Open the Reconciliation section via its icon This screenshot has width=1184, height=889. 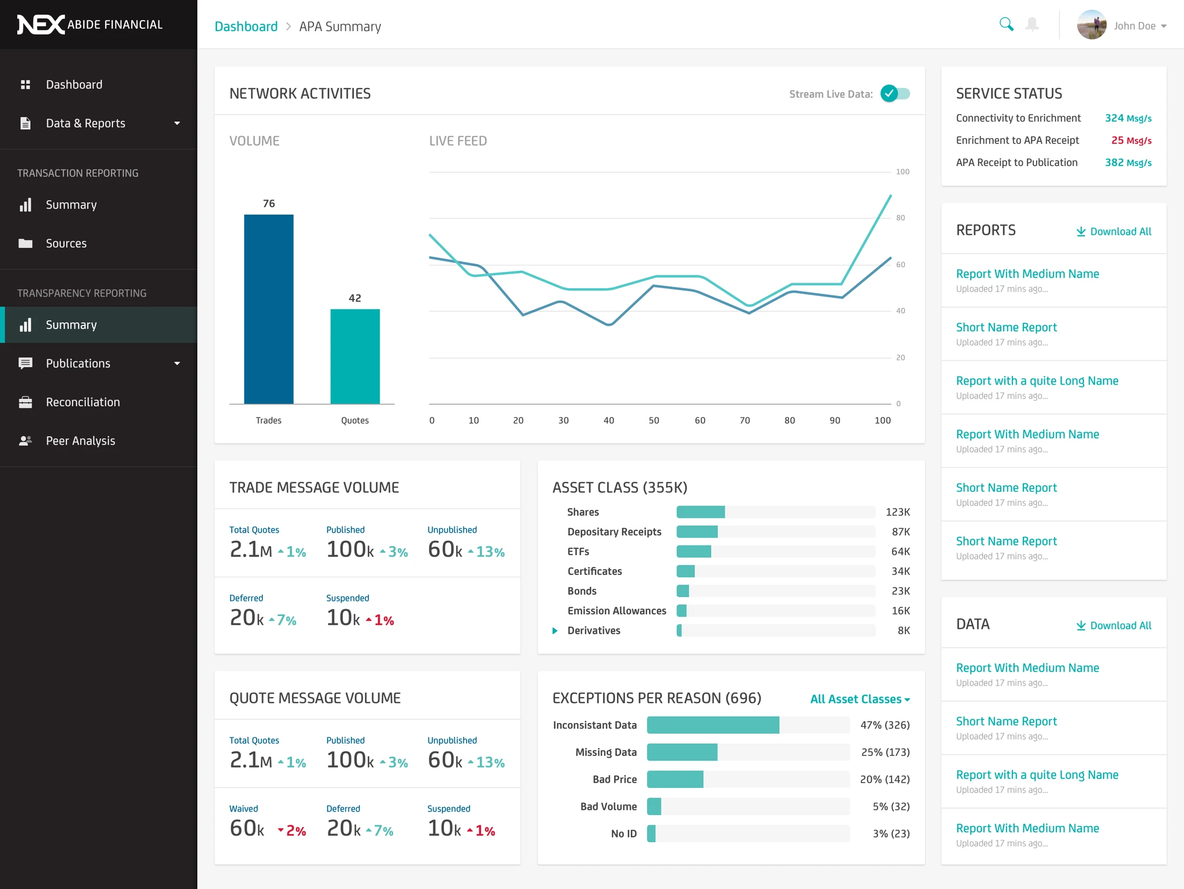click(25, 401)
